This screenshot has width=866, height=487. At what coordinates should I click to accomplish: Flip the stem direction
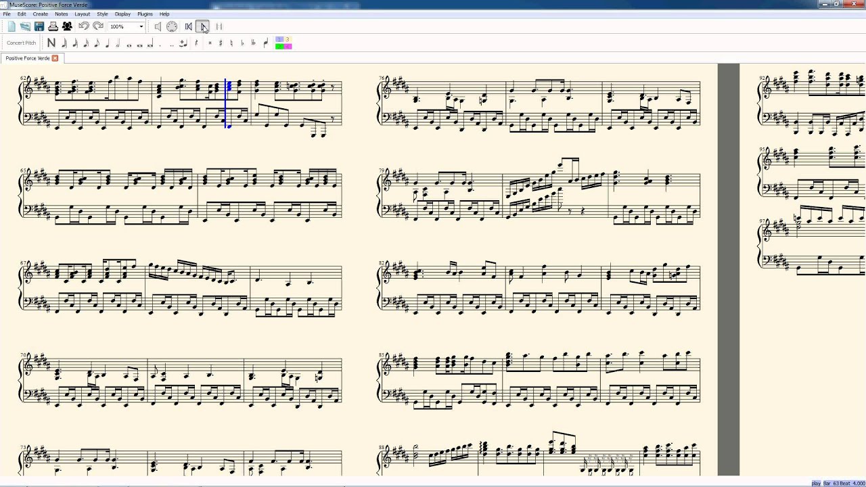coord(265,43)
